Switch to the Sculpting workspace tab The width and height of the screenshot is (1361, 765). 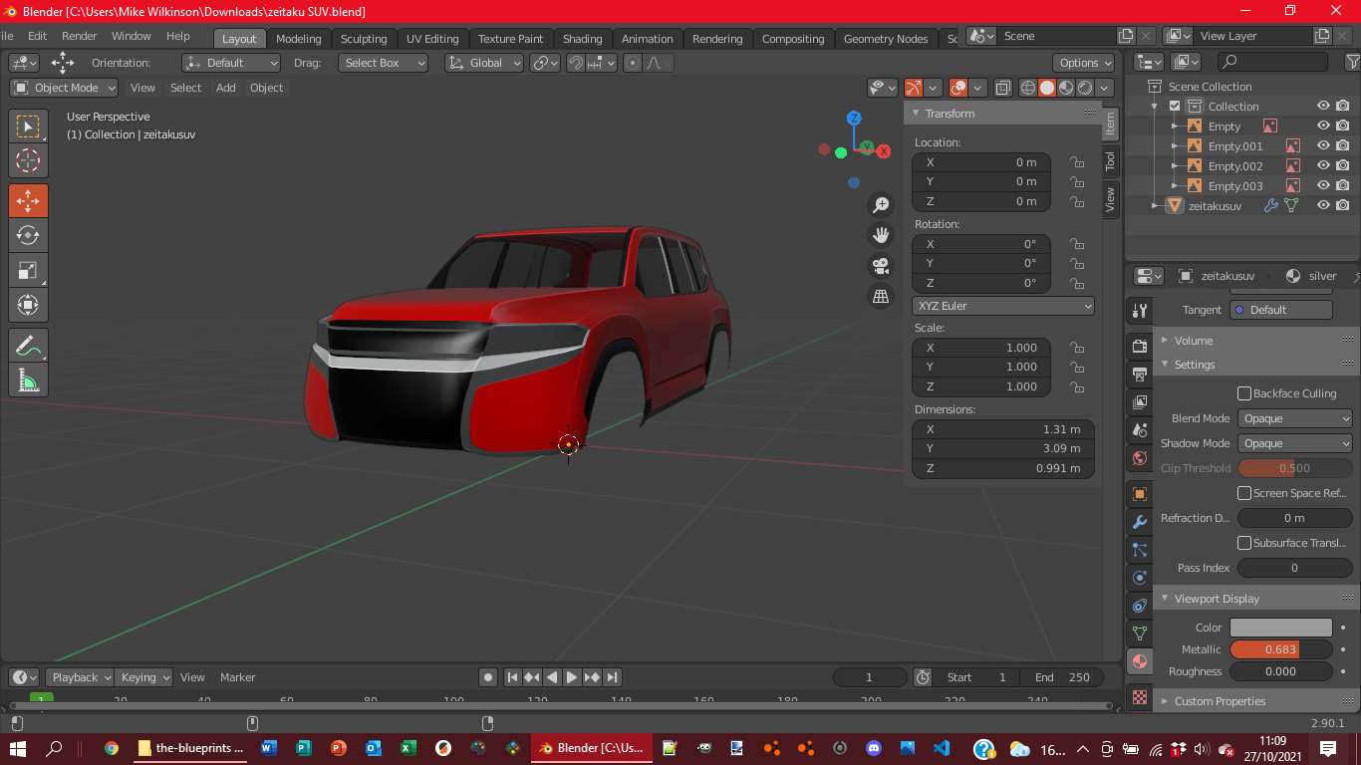(x=364, y=39)
